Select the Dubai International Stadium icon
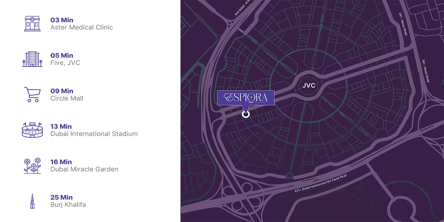This screenshot has width=444, height=222. pyautogui.click(x=32, y=130)
